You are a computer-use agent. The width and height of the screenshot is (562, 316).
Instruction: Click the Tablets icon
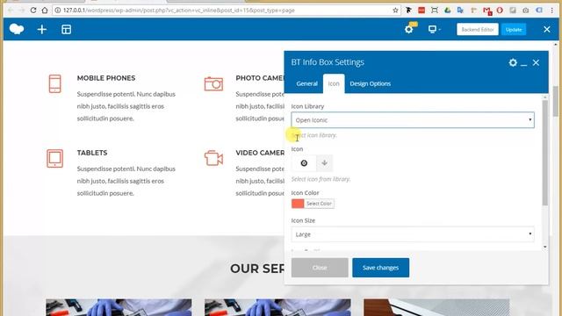tap(54, 158)
